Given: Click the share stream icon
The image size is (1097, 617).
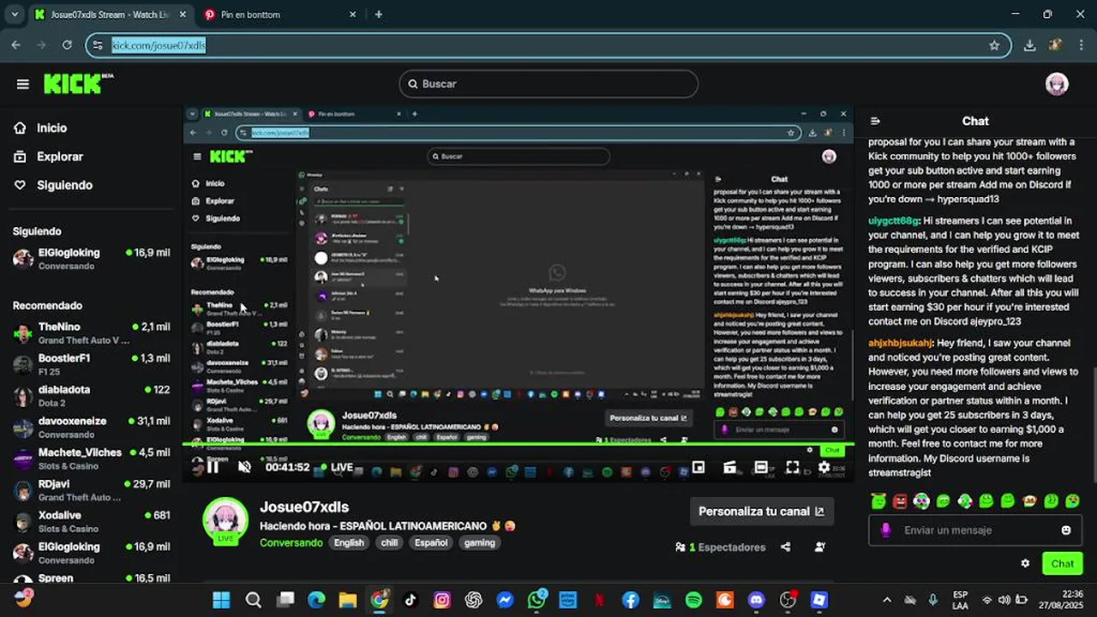Looking at the screenshot, I should (x=785, y=547).
